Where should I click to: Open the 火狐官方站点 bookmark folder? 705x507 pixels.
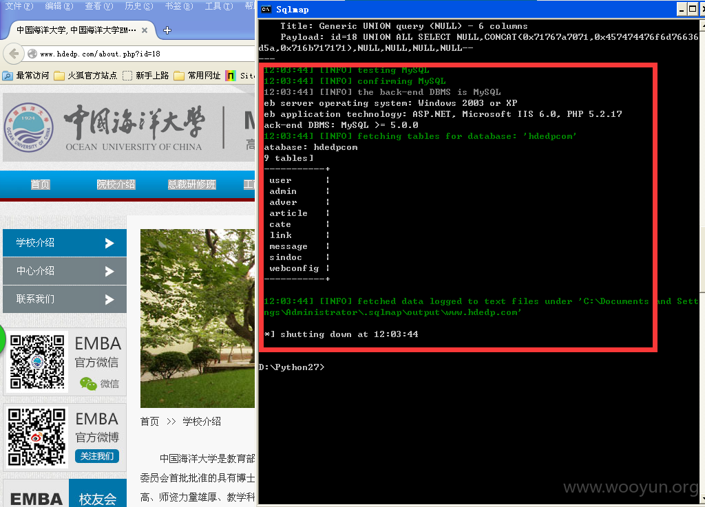coord(85,76)
